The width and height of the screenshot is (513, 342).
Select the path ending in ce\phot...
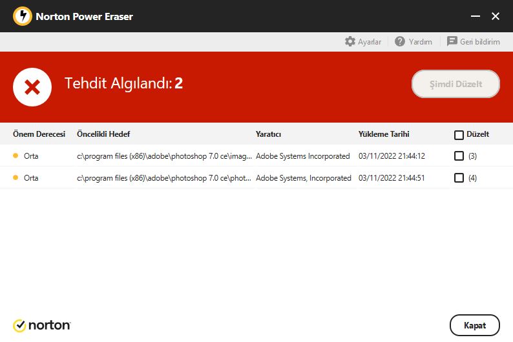[x=164, y=178]
